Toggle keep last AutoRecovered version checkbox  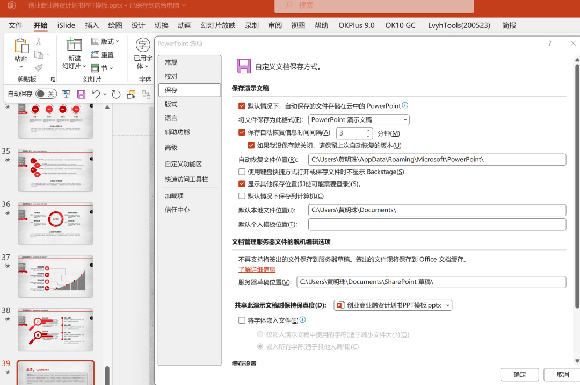point(251,145)
